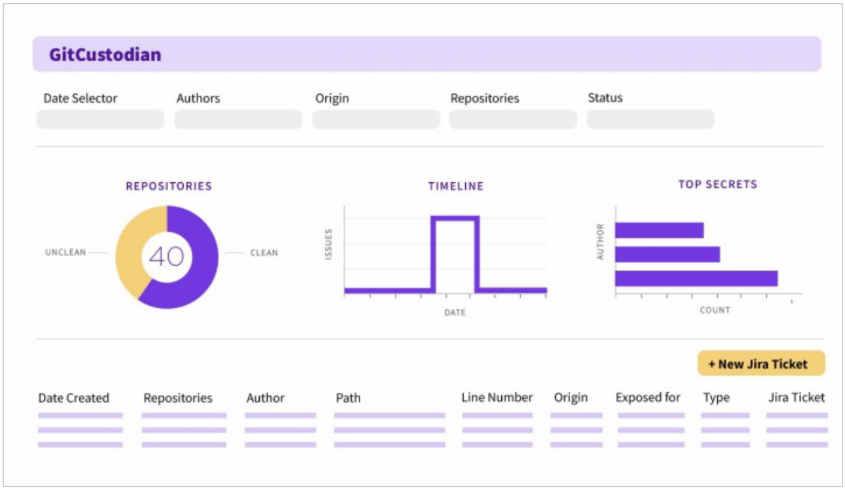This screenshot has width=845, height=490.
Task: Click the Line Number column header
Action: pyautogui.click(x=497, y=398)
